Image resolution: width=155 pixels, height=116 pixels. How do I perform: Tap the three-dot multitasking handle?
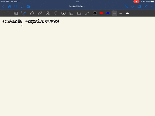point(77,2)
